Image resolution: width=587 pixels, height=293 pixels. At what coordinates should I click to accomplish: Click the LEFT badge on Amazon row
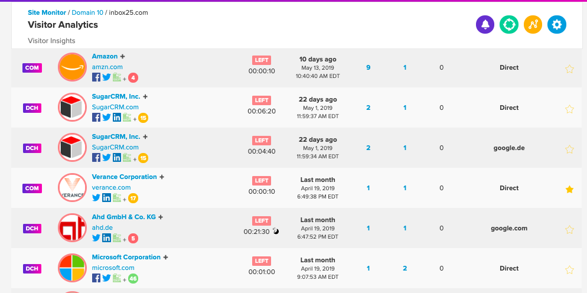click(x=261, y=60)
